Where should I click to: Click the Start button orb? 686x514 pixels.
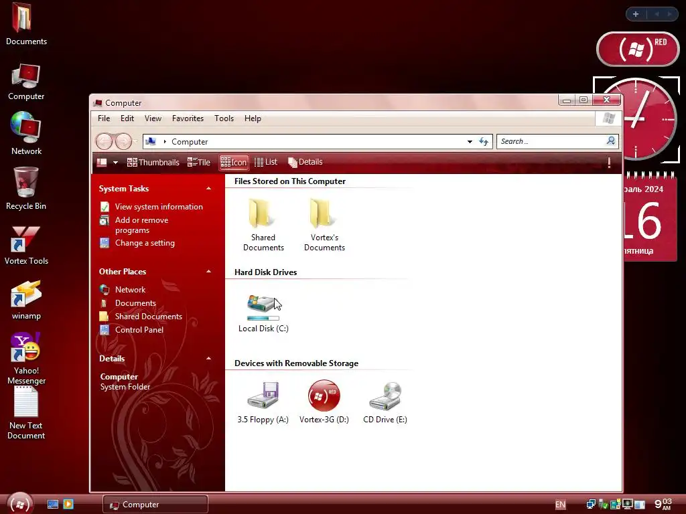(19, 504)
